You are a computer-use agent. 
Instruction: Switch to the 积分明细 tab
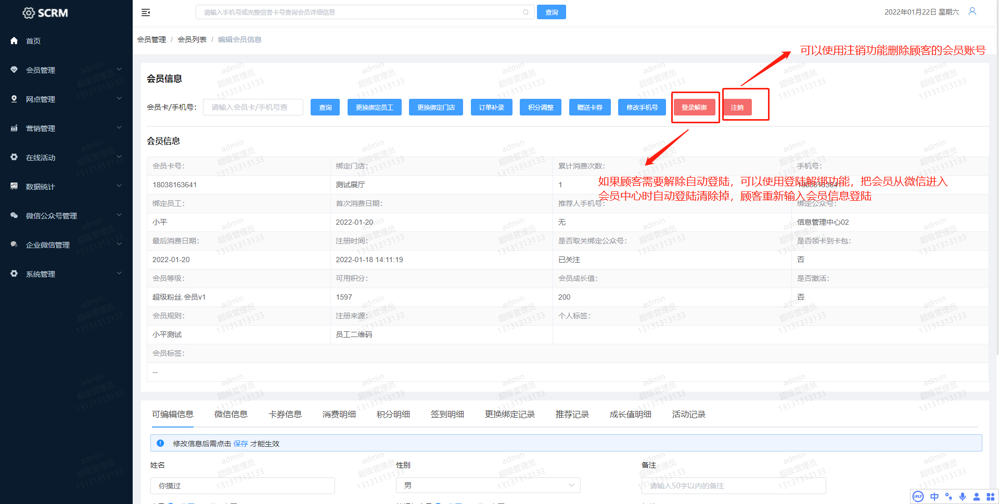click(x=393, y=414)
